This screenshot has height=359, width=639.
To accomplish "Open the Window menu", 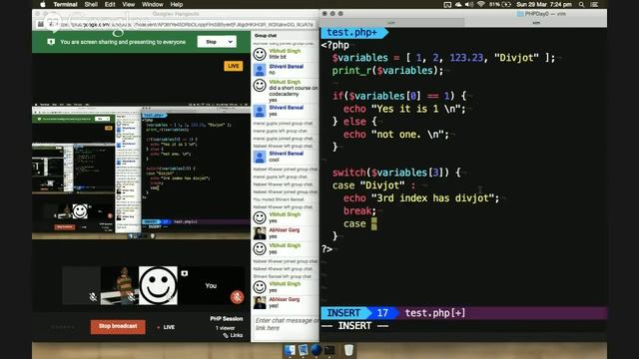I will coord(153,4).
